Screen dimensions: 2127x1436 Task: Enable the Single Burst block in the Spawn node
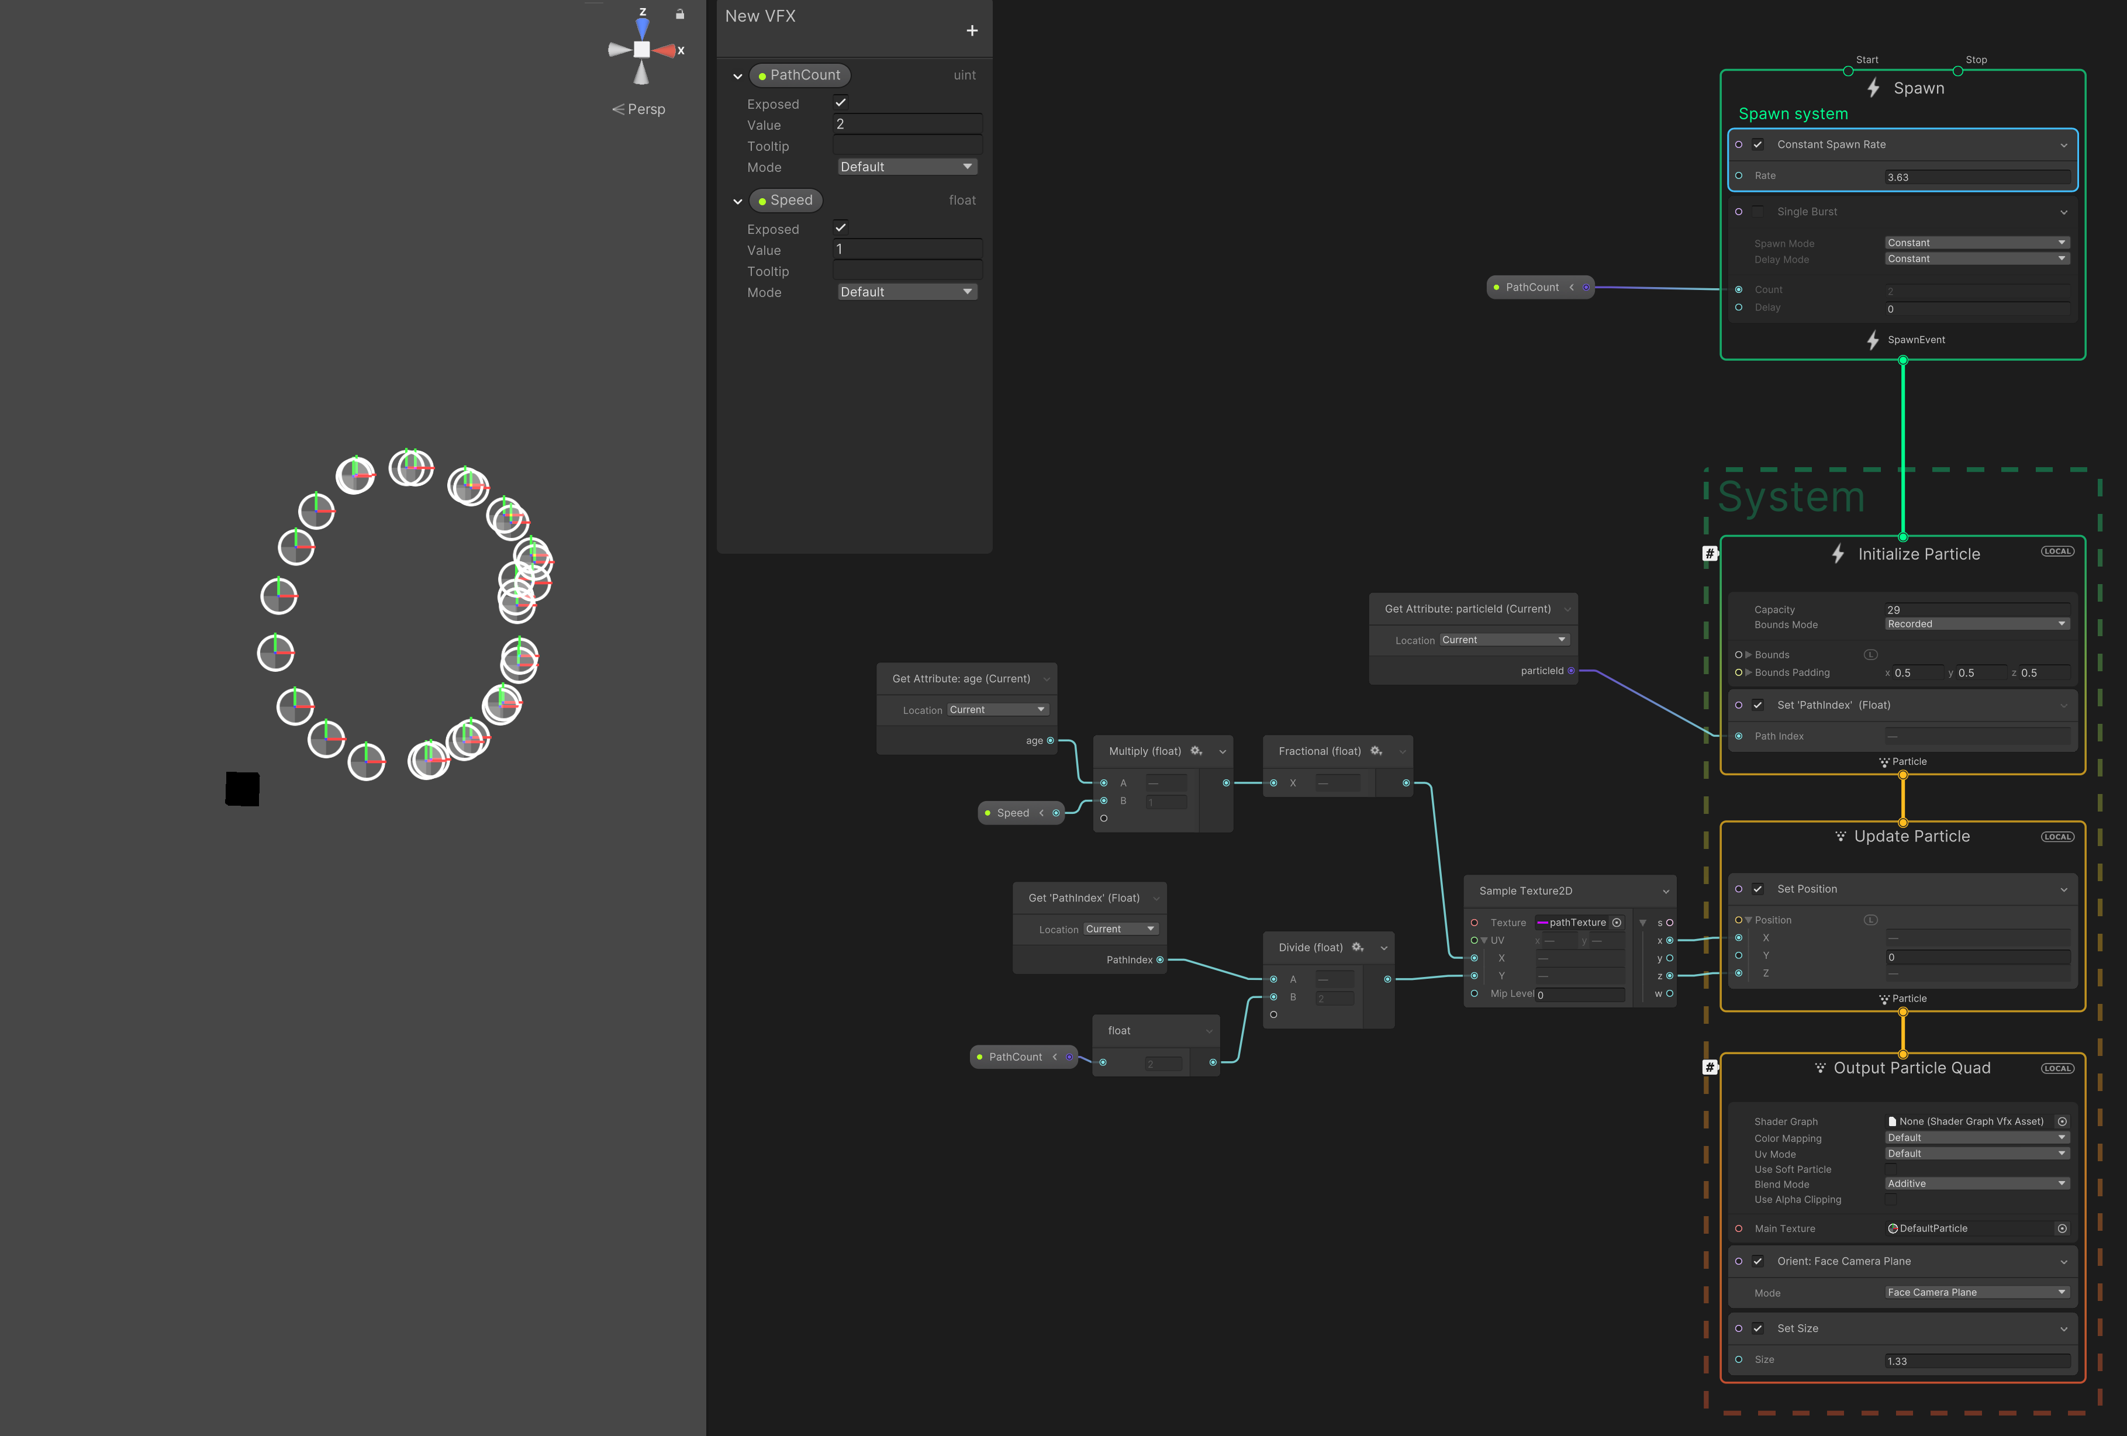click(x=1758, y=210)
